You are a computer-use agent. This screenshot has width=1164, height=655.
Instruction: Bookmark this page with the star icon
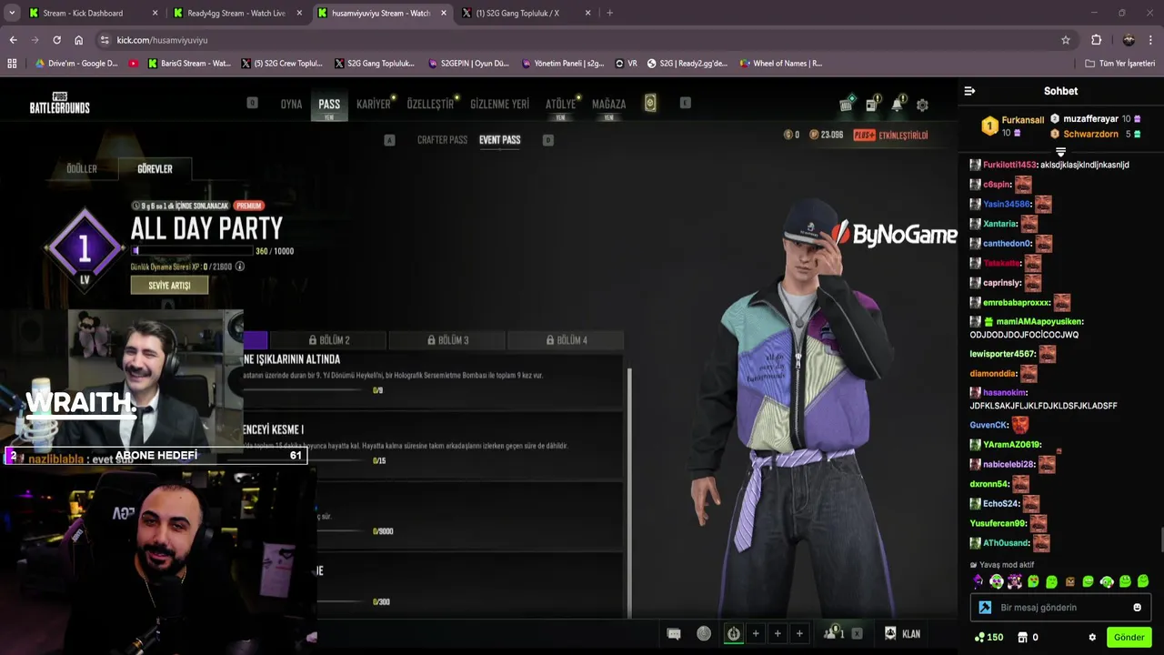1066,40
